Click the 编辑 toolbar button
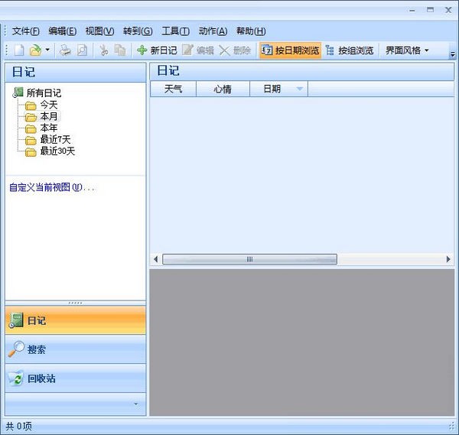The width and height of the screenshot is (459, 435). coord(198,50)
